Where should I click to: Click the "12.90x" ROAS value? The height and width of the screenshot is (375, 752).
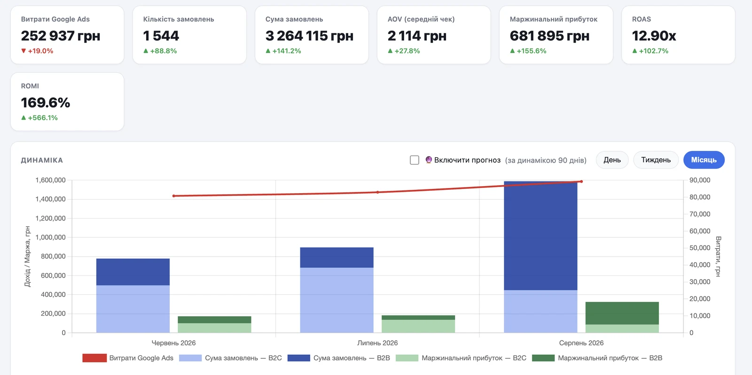[x=654, y=36]
